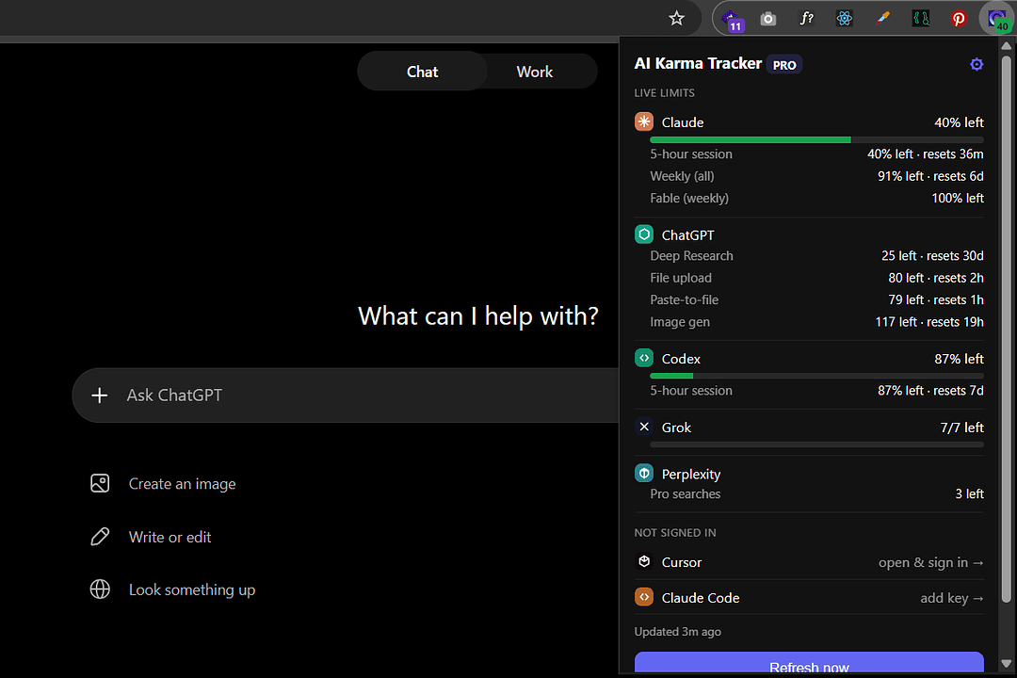Switch to the Chat tab
1017x678 pixels.
pos(422,72)
